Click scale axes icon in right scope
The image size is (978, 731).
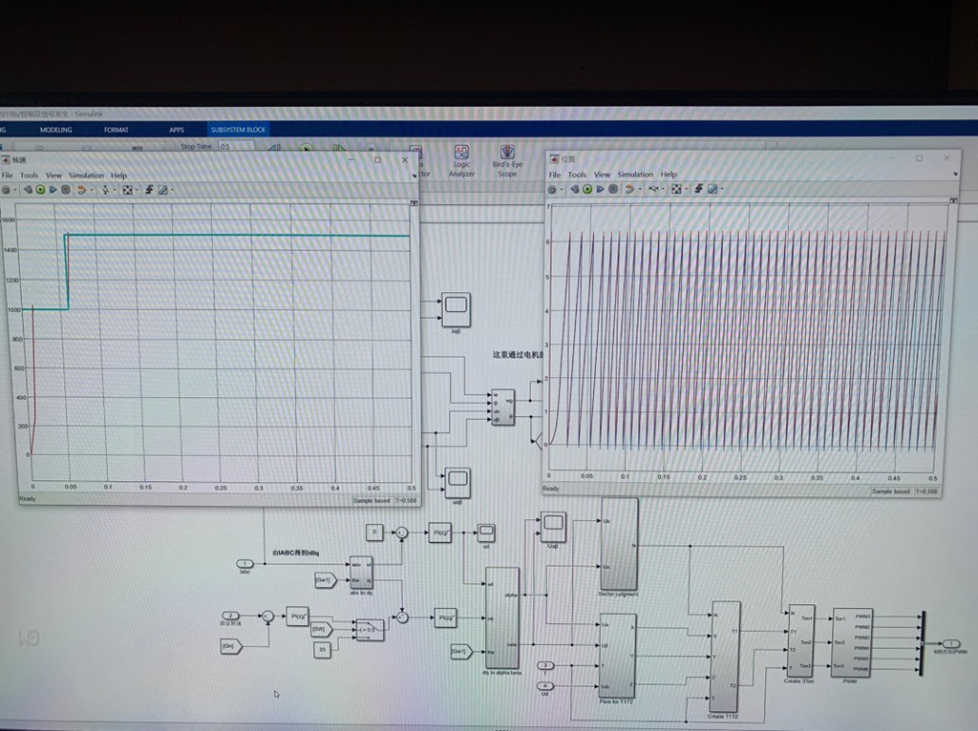click(x=676, y=190)
